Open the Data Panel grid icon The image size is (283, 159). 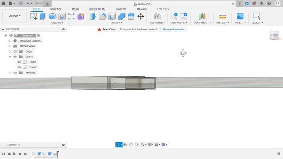pos(3,4)
